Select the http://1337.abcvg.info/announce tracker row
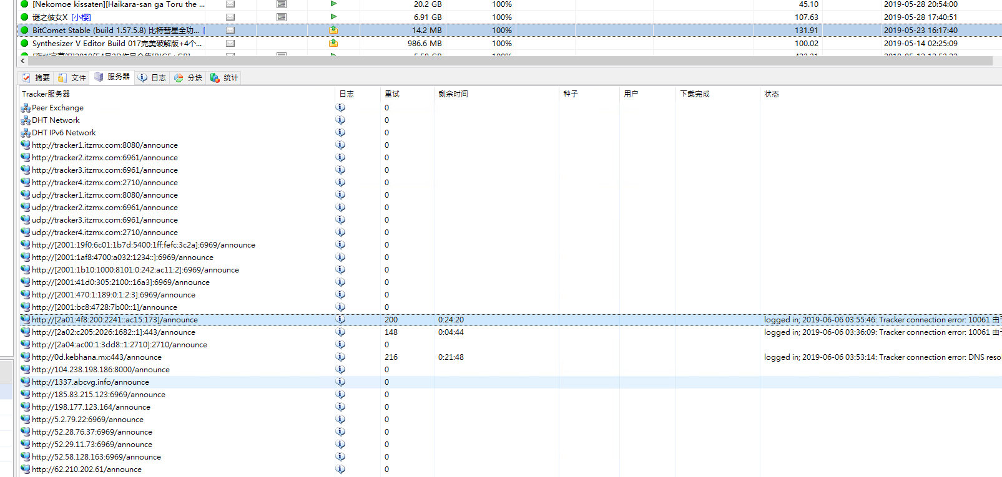 pos(91,382)
